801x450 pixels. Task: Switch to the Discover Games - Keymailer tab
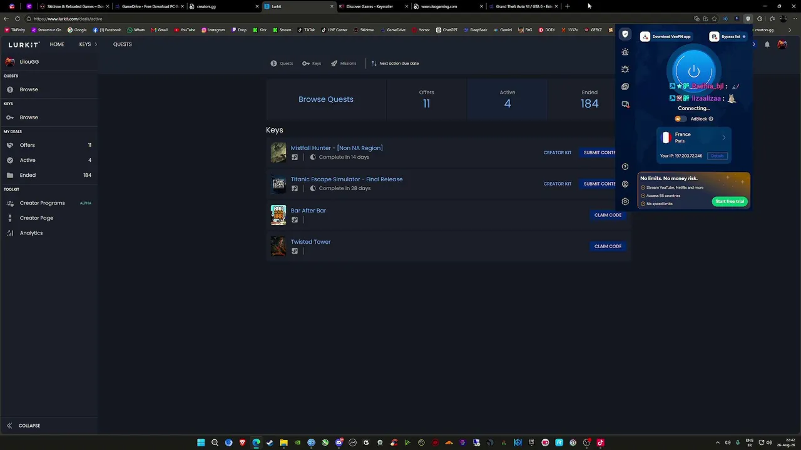[374, 6]
